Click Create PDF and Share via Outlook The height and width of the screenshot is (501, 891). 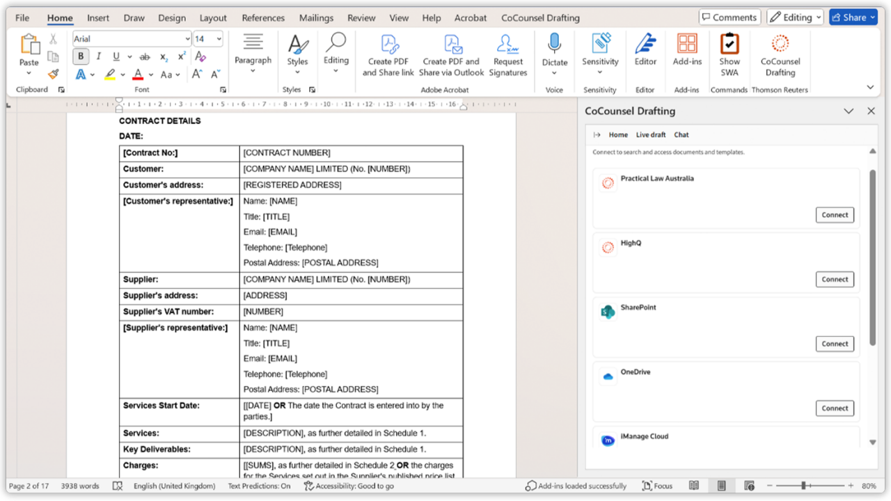[452, 55]
